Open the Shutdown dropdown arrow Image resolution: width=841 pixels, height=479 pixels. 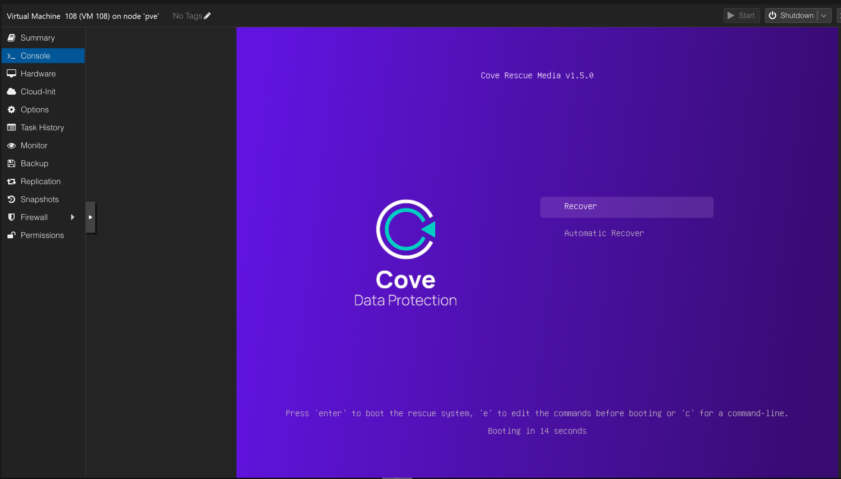pos(824,15)
